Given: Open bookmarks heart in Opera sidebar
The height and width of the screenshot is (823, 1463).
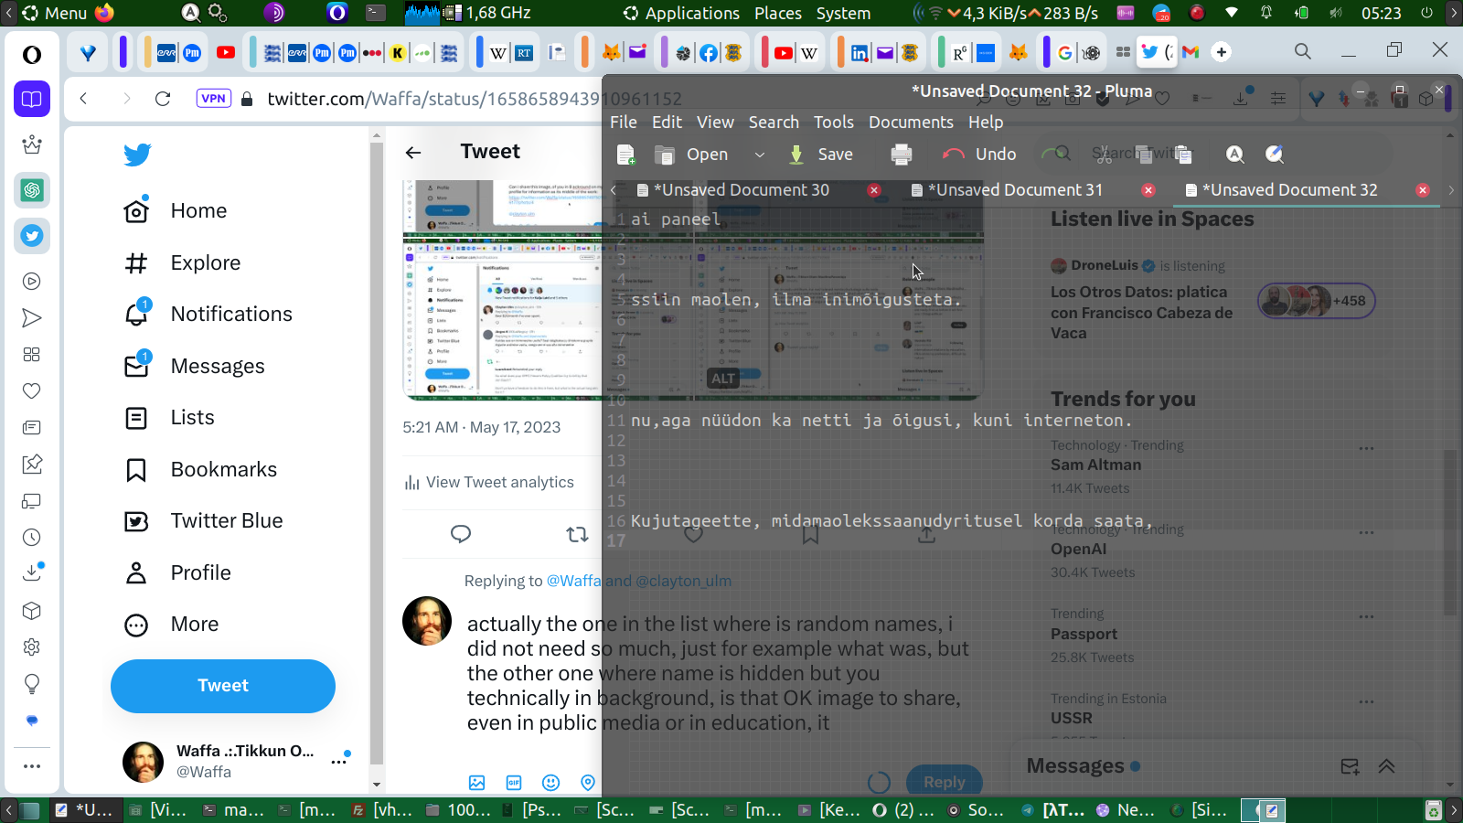Looking at the screenshot, I should (x=32, y=391).
